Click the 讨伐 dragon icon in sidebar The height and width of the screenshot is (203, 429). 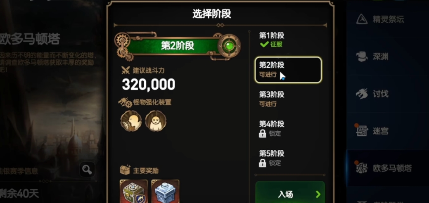coord(362,94)
